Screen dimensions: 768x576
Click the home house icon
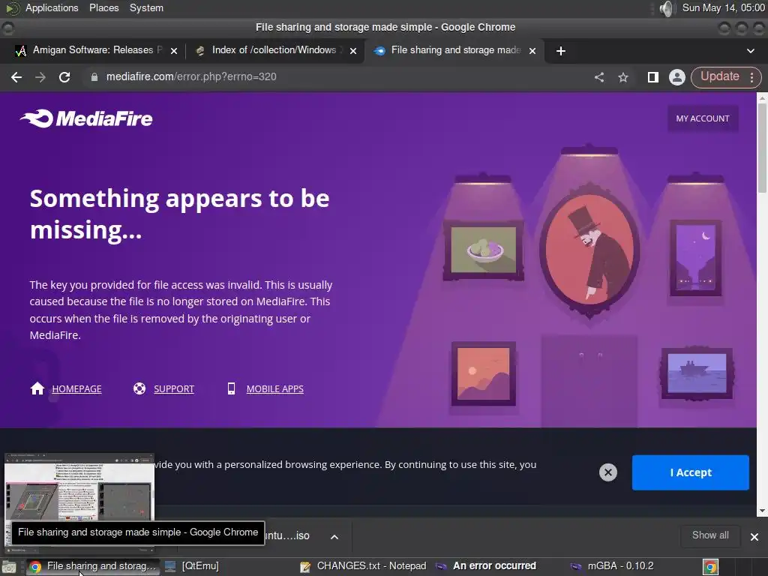[x=37, y=388]
